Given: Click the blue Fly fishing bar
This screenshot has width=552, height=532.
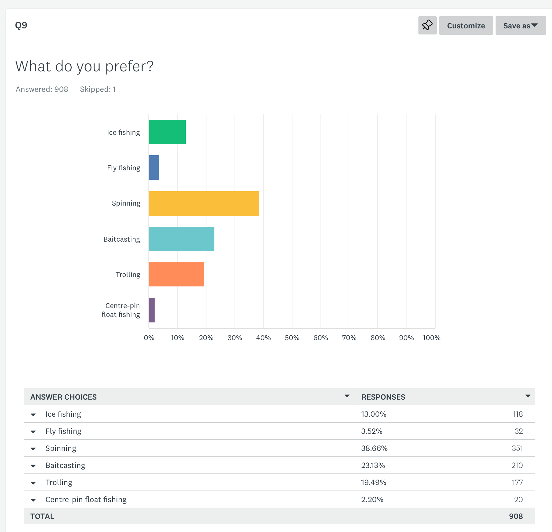Looking at the screenshot, I should pyautogui.click(x=154, y=167).
